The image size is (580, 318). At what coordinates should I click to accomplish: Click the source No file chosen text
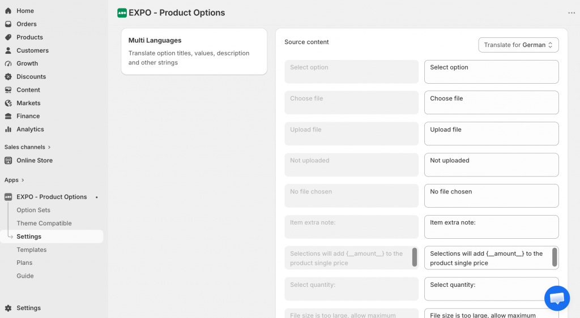[311, 192]
